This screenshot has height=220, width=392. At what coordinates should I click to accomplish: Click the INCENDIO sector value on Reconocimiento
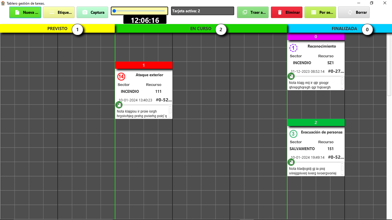click(302, 63)
